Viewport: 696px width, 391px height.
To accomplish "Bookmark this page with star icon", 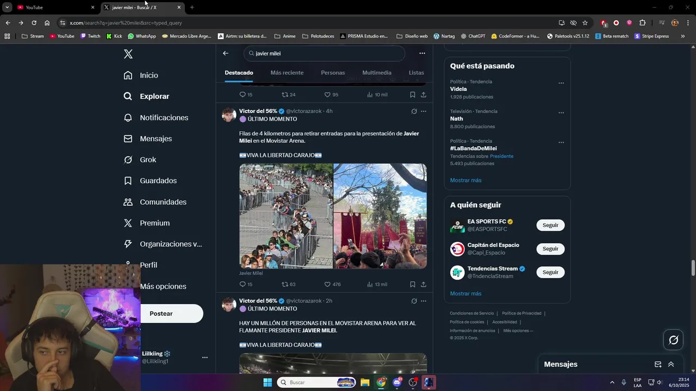I will (585, 23).
